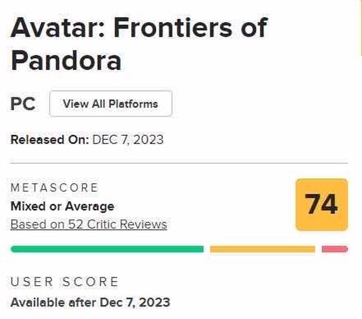Click the divider line above Metascore
Viewport: 362px width, 319px height.
179,163
